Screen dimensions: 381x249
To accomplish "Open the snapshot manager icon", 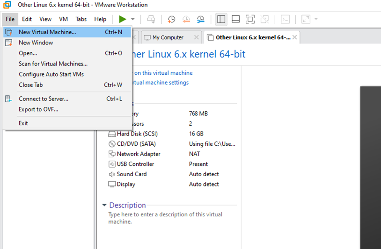I will click(x=200, y=19).
